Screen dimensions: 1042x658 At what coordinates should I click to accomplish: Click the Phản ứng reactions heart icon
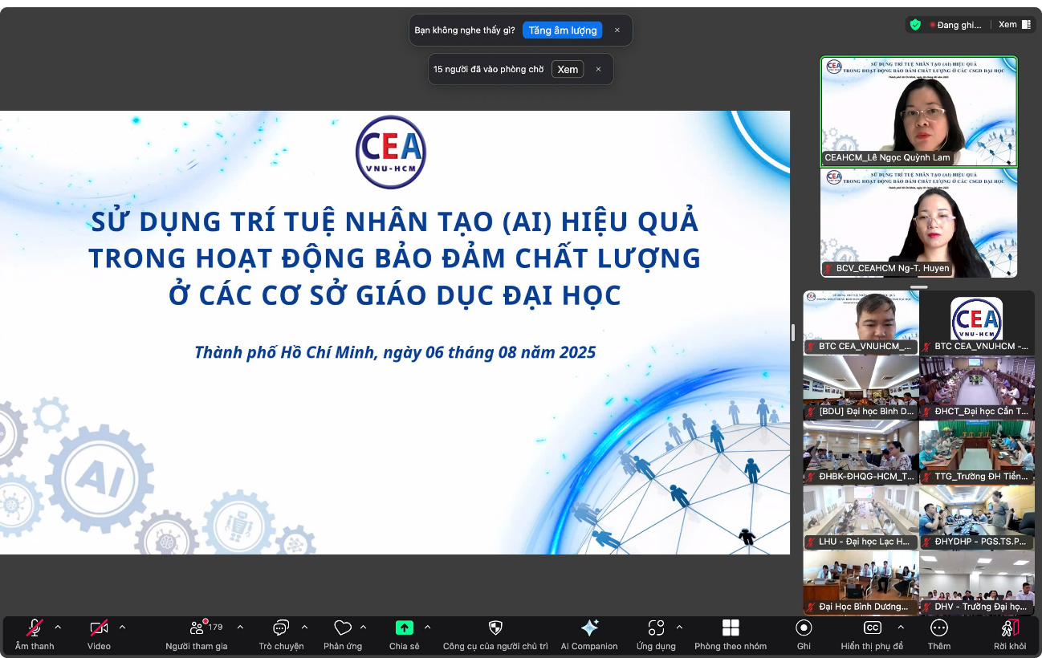pyautogui.click(x=343, y=628)
